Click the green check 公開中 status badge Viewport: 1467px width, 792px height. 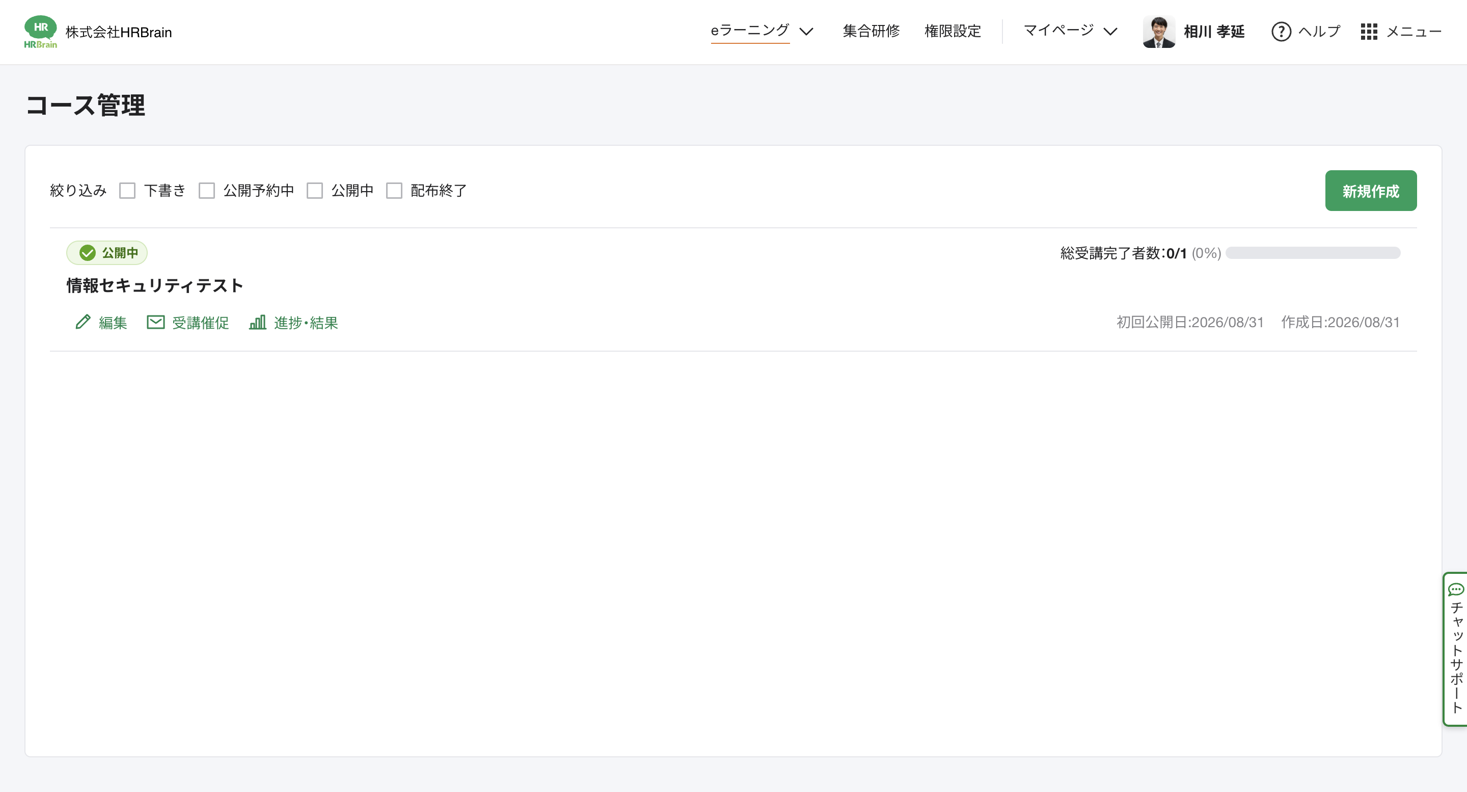click(107, 253)
